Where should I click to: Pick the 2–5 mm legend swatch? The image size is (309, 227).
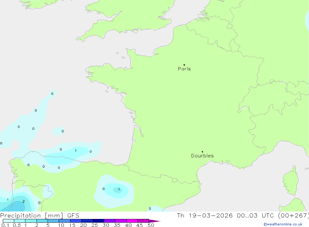(x=42, y=221)
